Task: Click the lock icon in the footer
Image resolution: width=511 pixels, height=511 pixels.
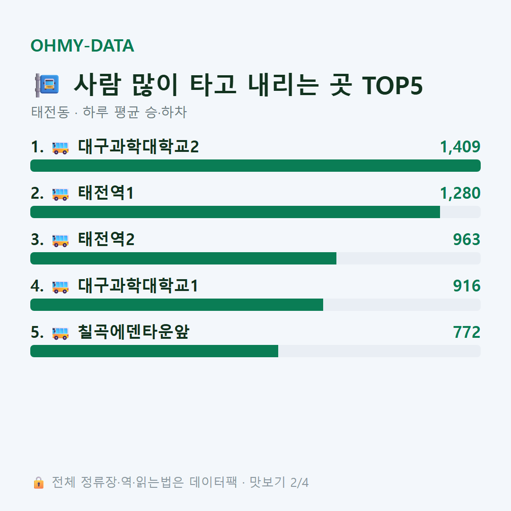Action: [x=38, y=483]
